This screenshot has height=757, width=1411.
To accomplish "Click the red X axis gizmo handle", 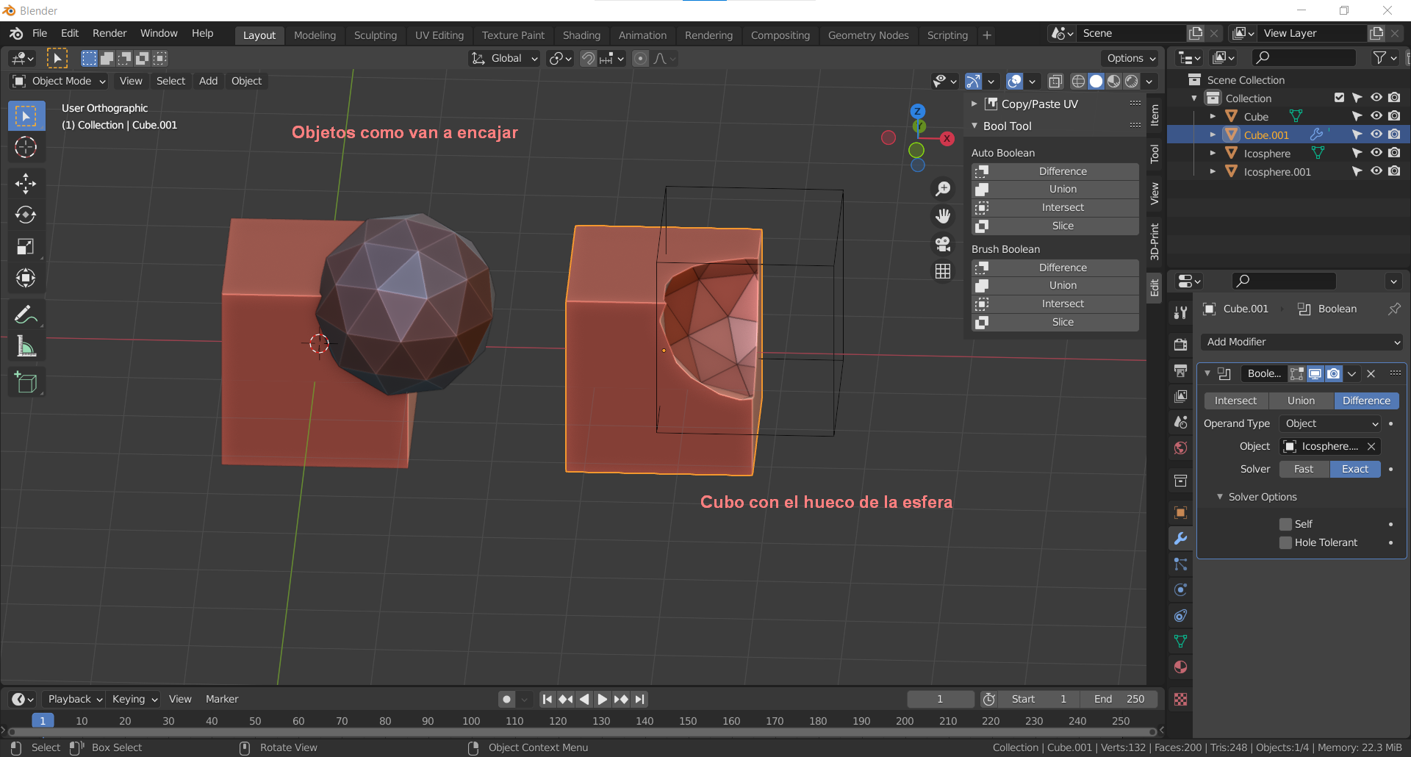I will tap(947, 138).
